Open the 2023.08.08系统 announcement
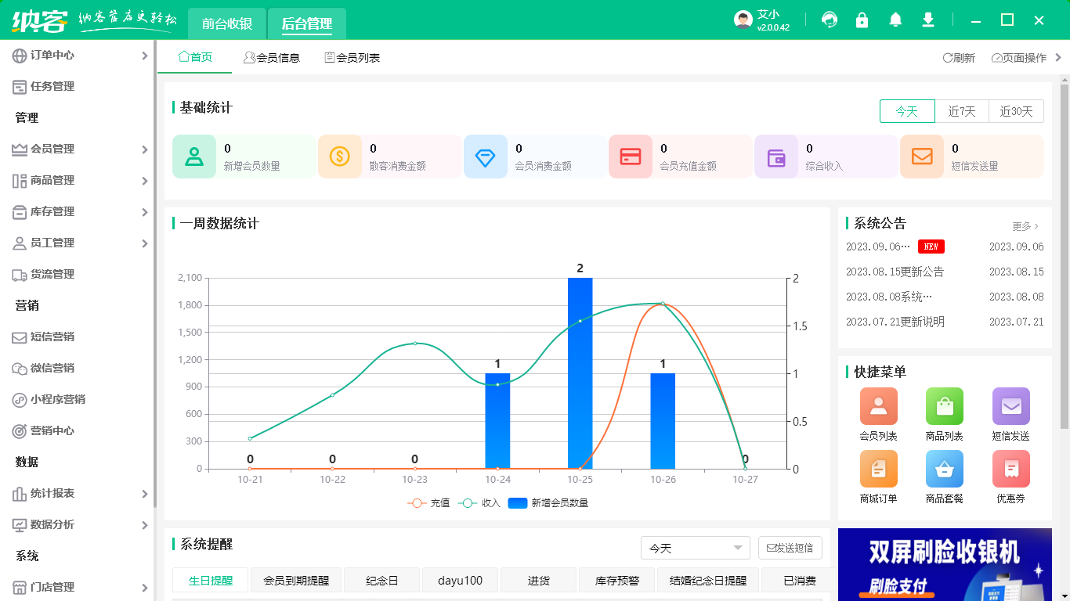This screenshot has width=1070, height=601. pos(889,297)
